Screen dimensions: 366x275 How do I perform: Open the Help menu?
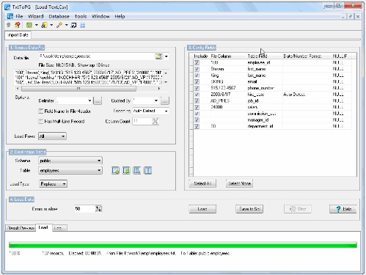[x=120, y=16]
